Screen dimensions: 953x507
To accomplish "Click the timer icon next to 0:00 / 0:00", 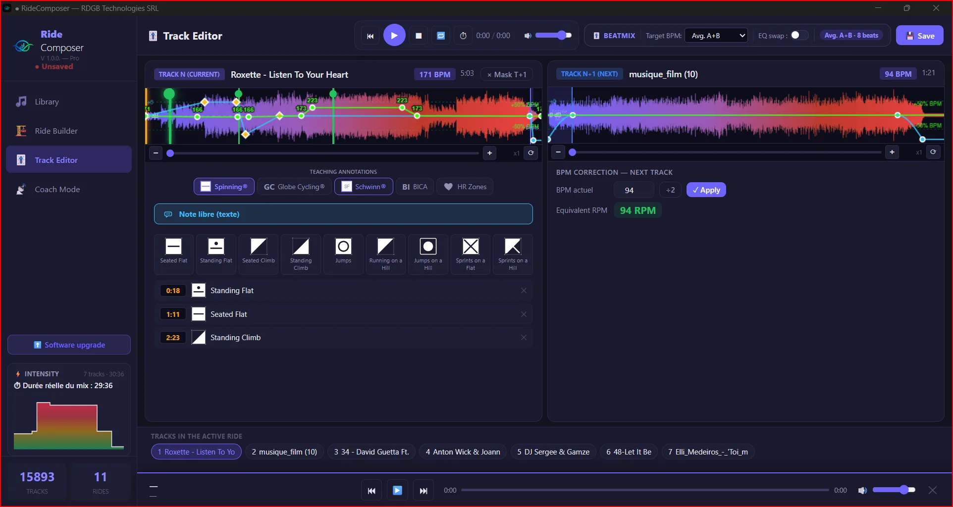I will [463, 36].
